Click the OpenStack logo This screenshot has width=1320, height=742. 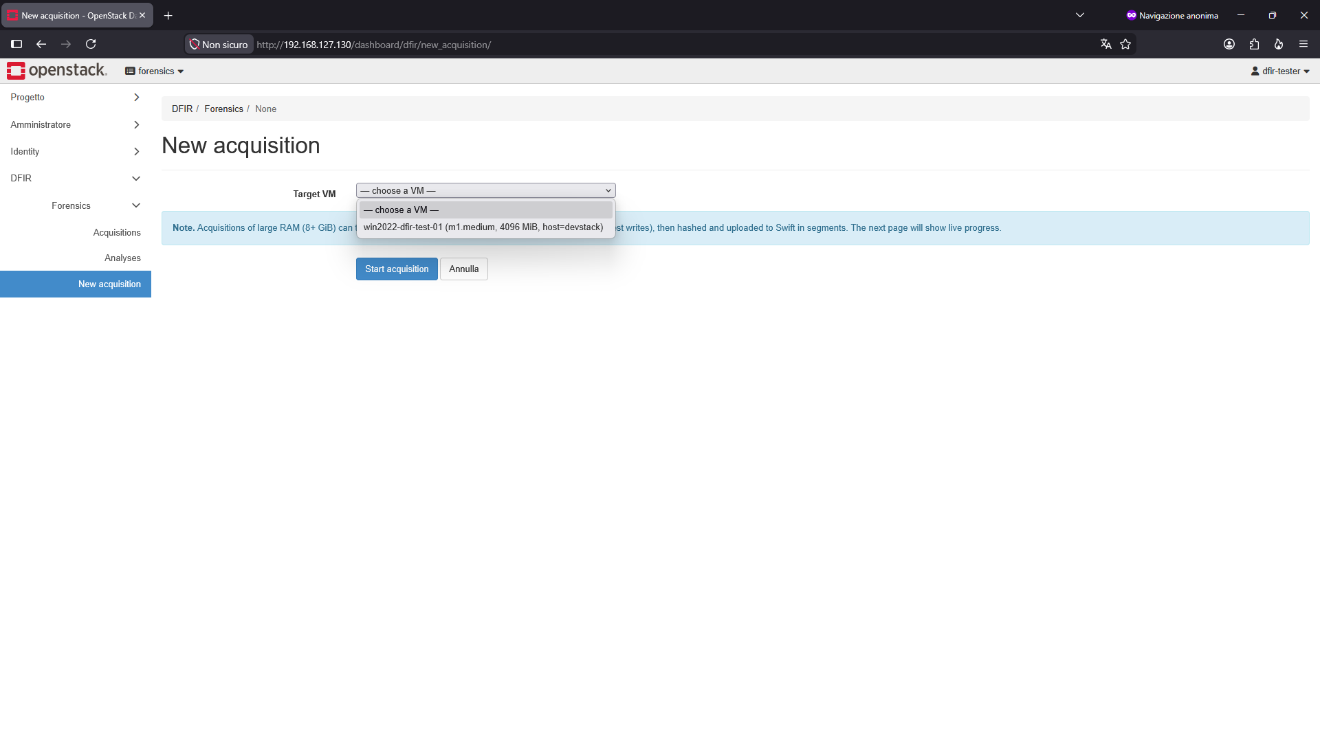(57, 71)
